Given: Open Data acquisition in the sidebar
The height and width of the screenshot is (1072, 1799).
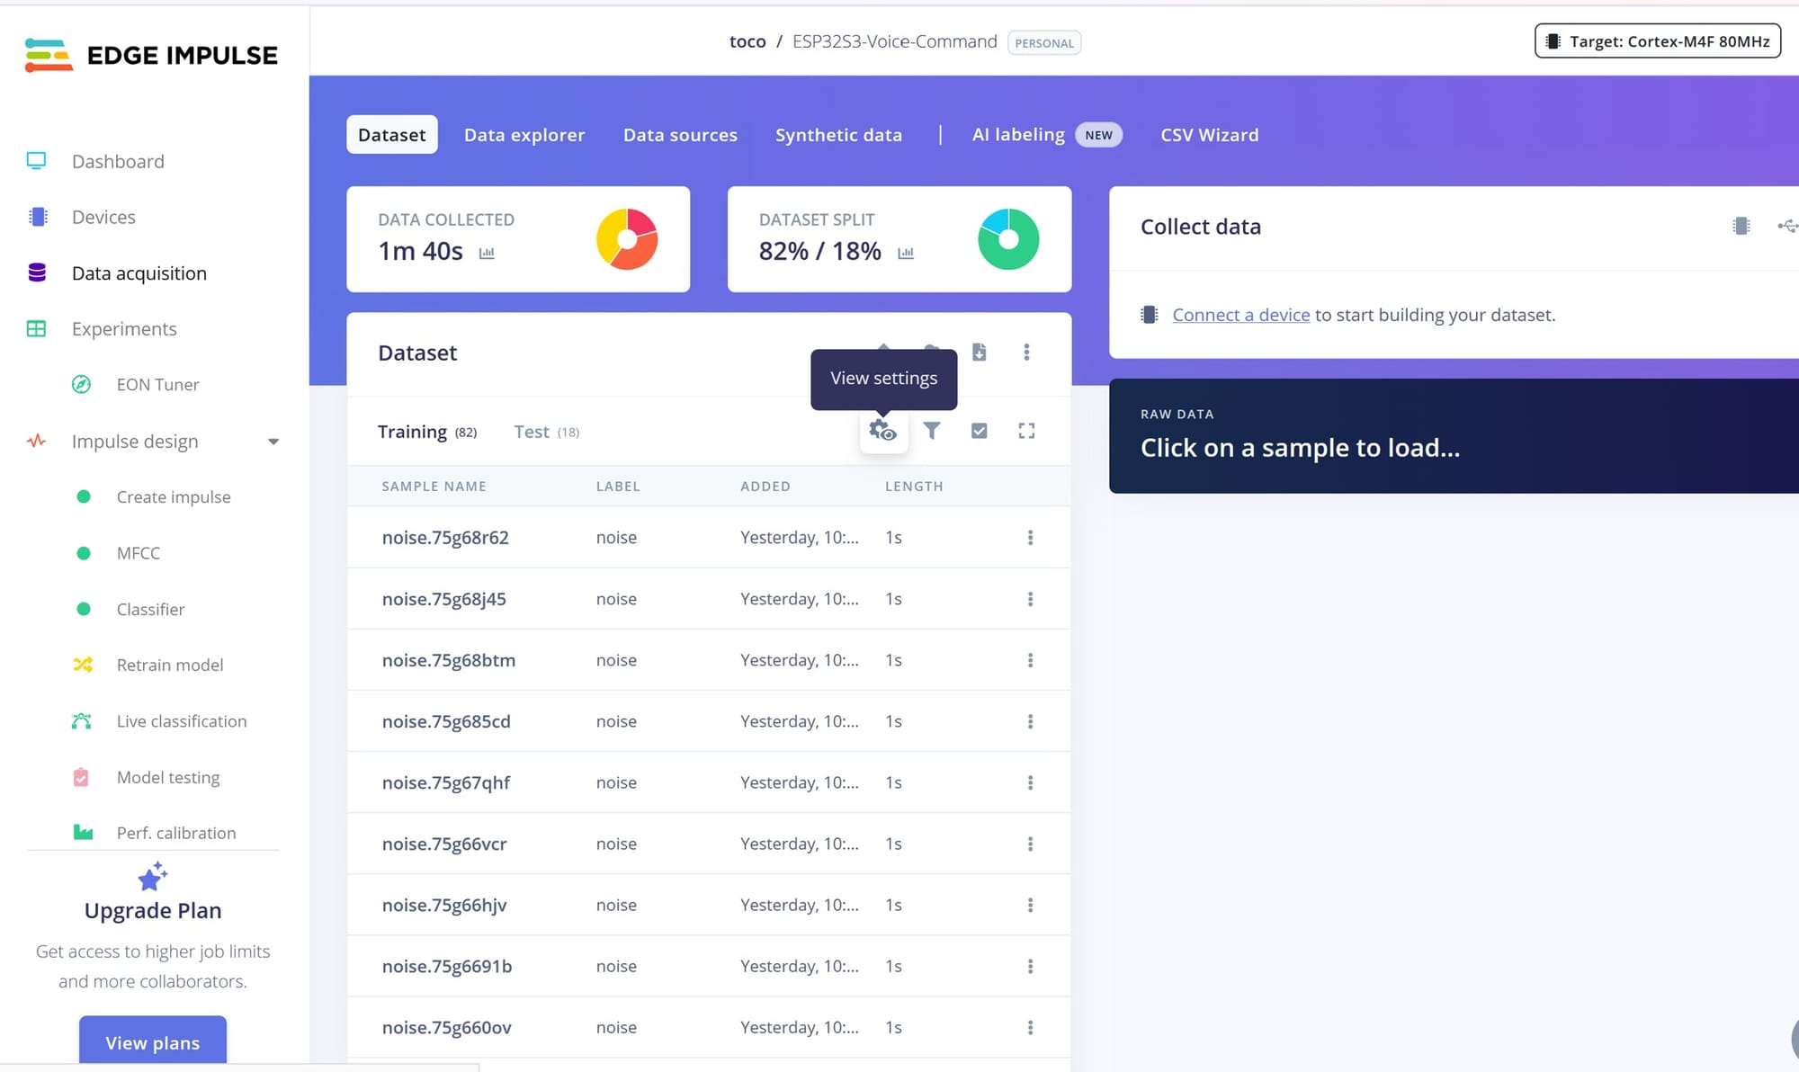Looking at the screenshot, I should [x=139, y=273].
